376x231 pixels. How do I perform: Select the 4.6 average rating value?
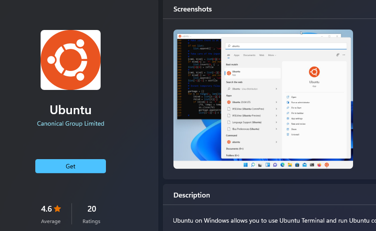click(x=46, y=209)
